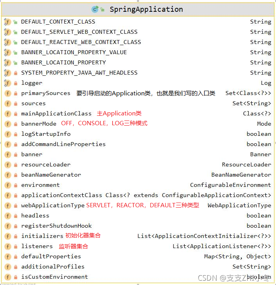Select the applicationContextClass field name
Screen dimensions: 276x285
click(x=62, y=195)
